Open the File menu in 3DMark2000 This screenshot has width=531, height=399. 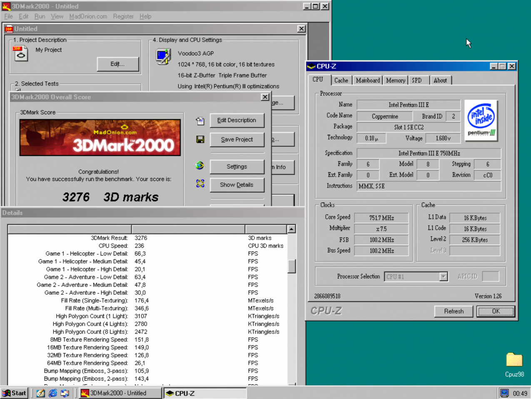point(8,16)
